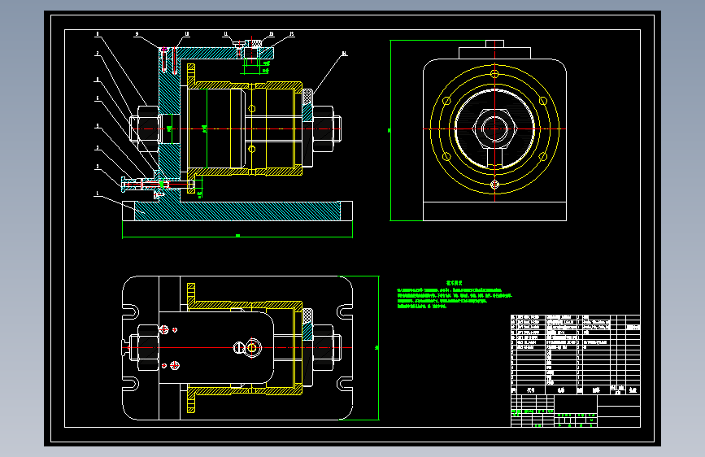Viewport: 705px width, 457px height.
Task: Pick the bottom bolt hole on end view flange
Action: tap(494, 185)
